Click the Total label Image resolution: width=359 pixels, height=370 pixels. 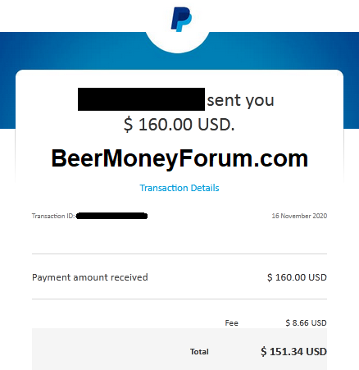[199, 352]
